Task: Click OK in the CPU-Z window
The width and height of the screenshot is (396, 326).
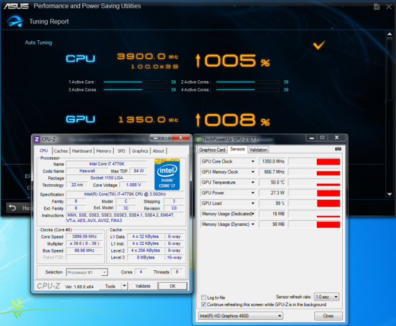Action: [x=173, y=286]
